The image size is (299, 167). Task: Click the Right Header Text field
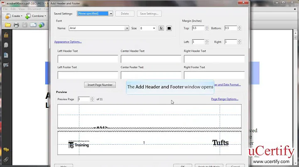click(214, 59)
